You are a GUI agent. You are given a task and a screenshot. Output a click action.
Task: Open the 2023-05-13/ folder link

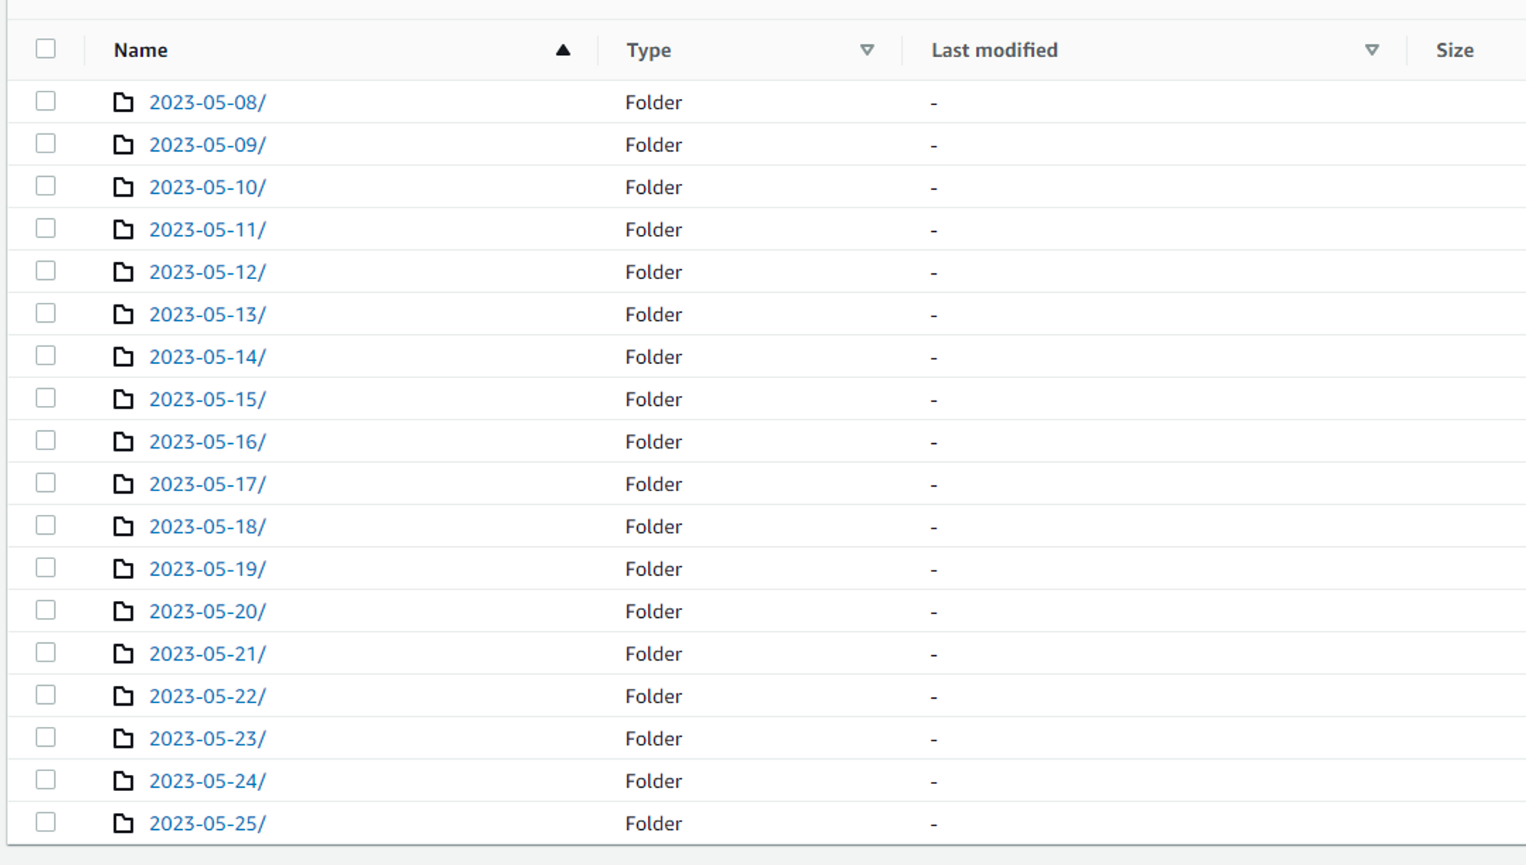[207, 315]
